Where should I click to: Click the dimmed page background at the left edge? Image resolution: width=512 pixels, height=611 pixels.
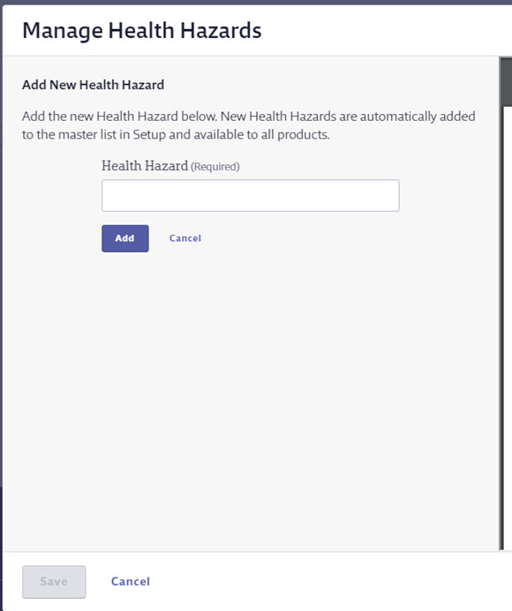pyautogui.click(x=1, y=312)
